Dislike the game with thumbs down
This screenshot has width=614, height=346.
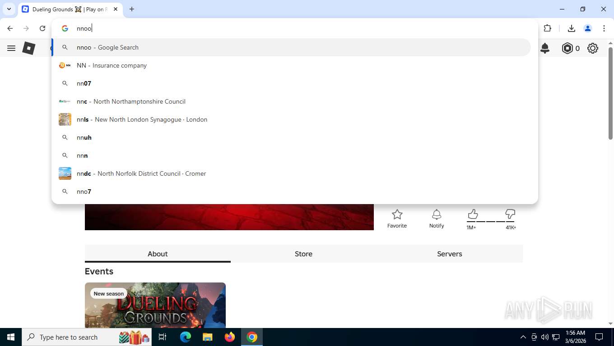[x=510, y=214]
